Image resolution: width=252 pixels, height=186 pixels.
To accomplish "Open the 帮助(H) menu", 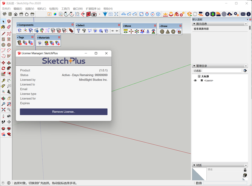I will click(108, 9).
